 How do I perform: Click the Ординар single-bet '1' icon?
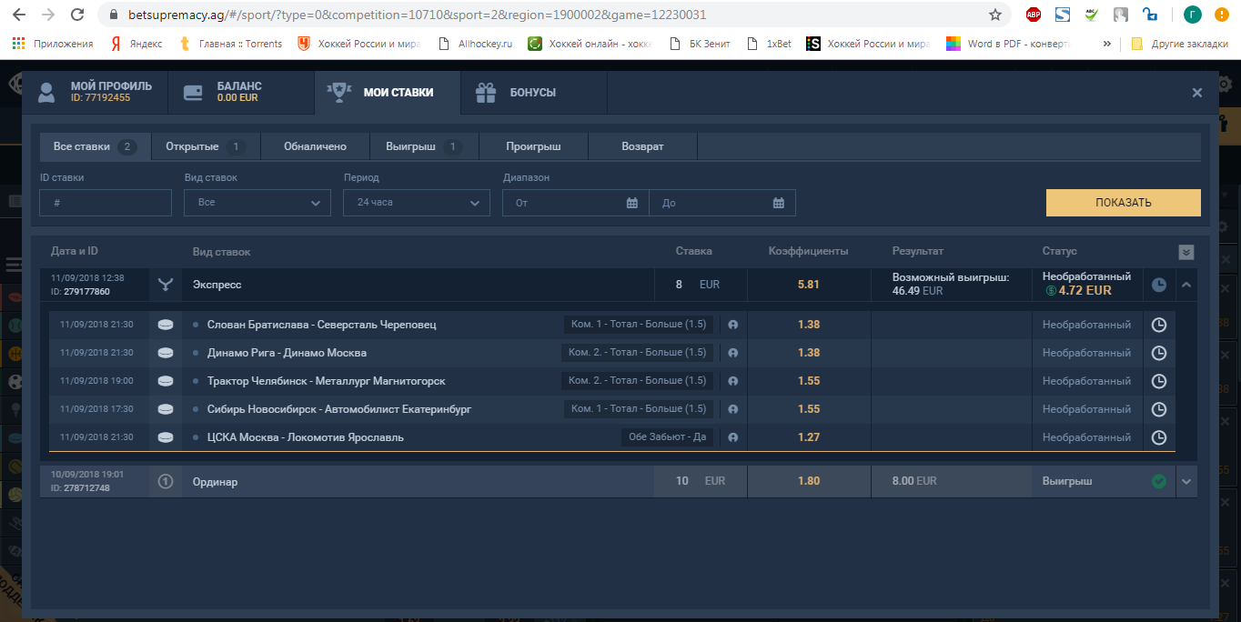coord(166,481)
